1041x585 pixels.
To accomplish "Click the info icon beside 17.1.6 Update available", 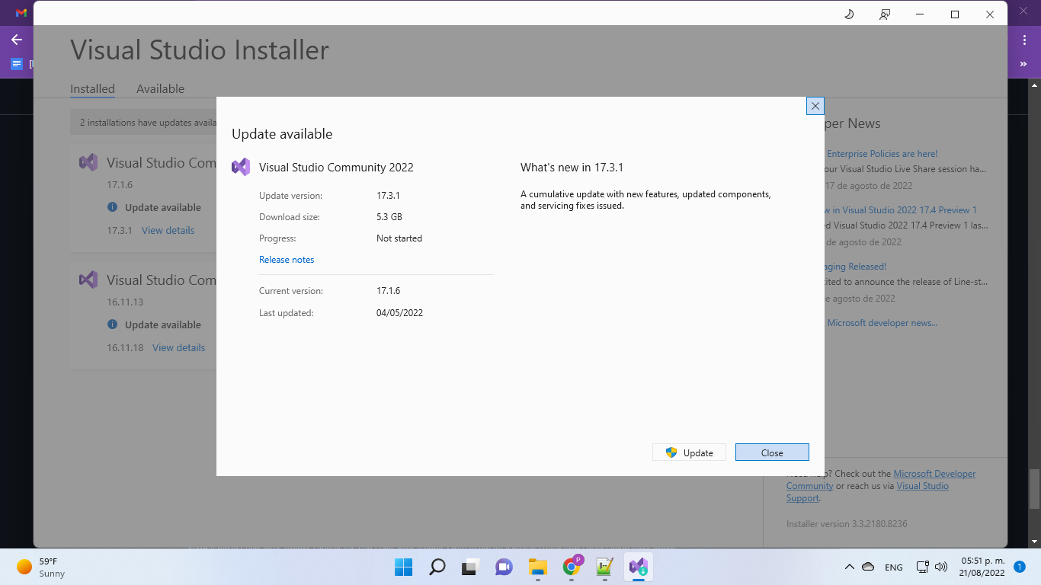I will 112,207.
